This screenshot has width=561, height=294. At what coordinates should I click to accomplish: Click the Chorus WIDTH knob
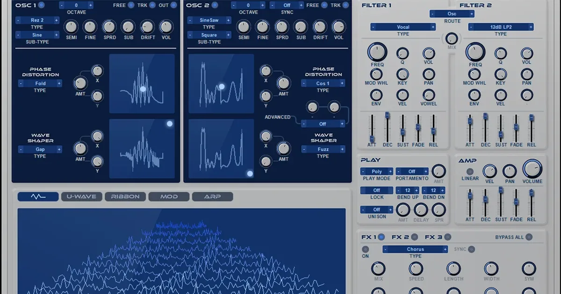[x=491, y=269]
